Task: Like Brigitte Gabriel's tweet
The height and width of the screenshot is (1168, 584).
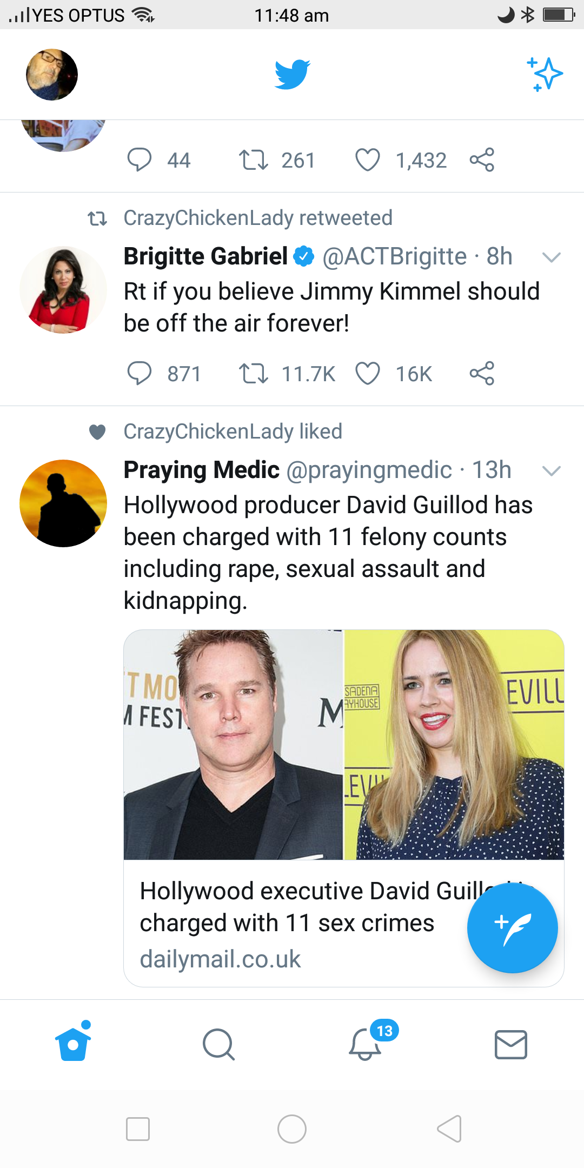Action: pos(368,373)
